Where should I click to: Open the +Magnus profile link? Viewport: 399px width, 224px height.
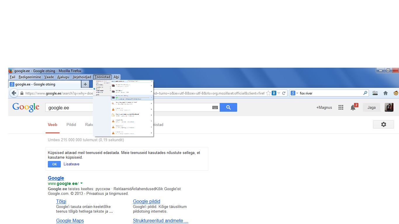pos(324,108)
